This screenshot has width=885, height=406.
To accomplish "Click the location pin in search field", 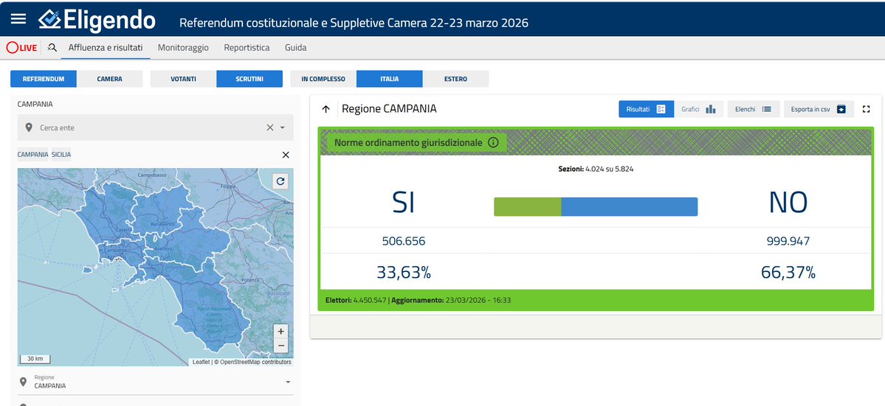I will tap(29, 127).
